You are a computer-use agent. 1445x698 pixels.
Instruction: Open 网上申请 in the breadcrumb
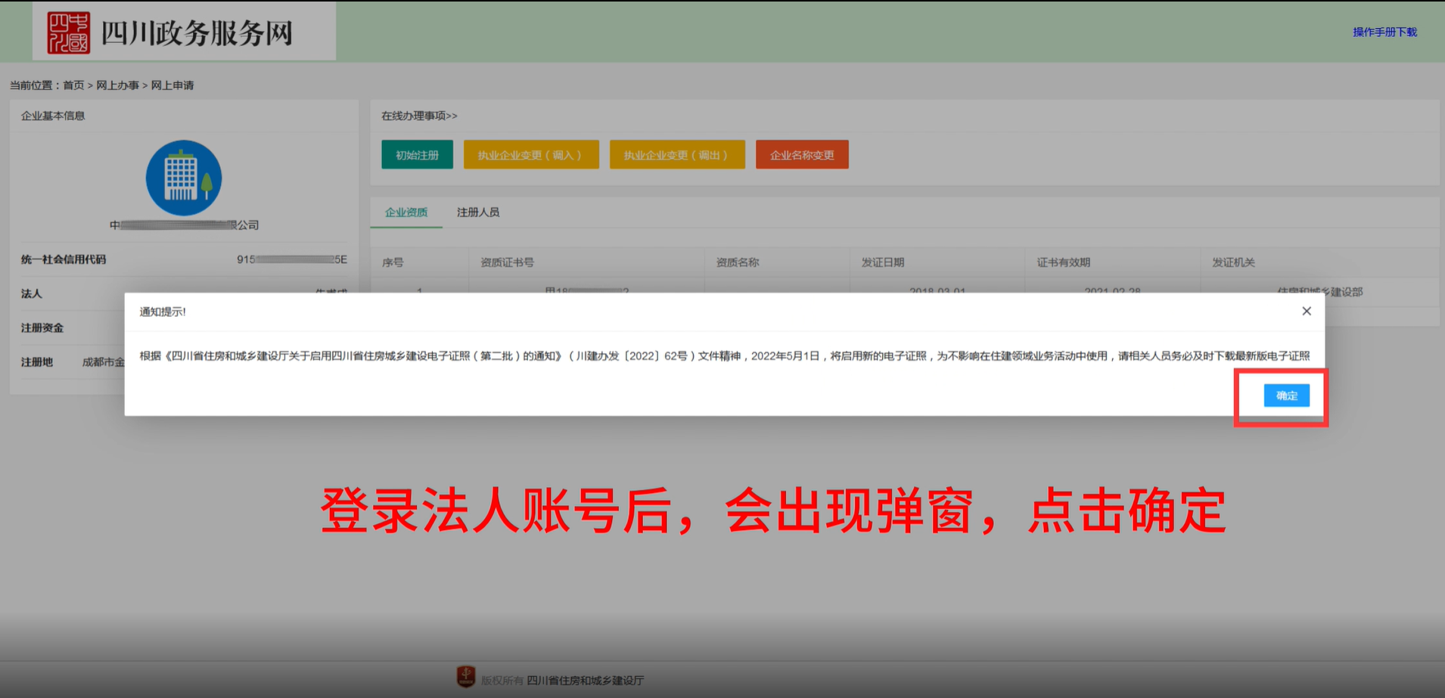[x=172, y=85]
